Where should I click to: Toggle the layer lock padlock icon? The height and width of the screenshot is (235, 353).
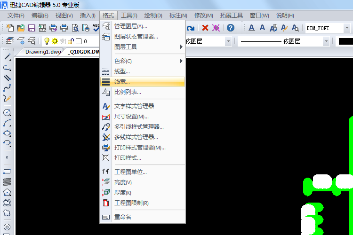click(x=71, y=41)
